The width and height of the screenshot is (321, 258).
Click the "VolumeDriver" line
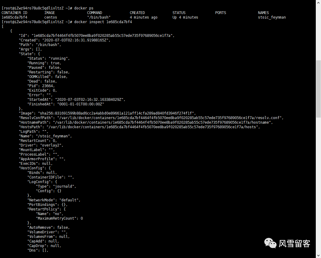pyautogui.click(x=48, y=232)
